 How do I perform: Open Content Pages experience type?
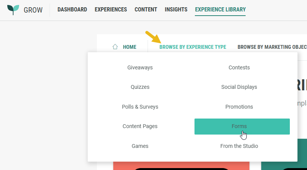[x=140, y=126]
